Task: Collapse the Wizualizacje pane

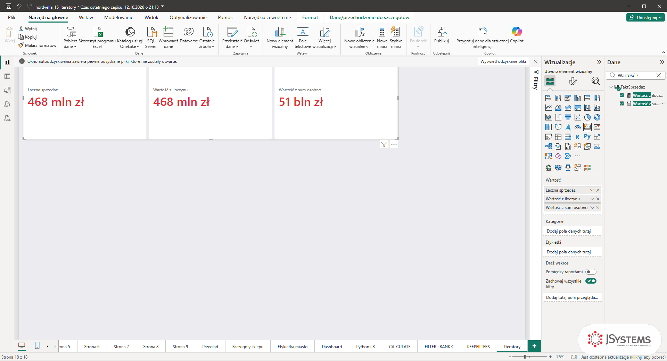Action: tap(599, 62)
